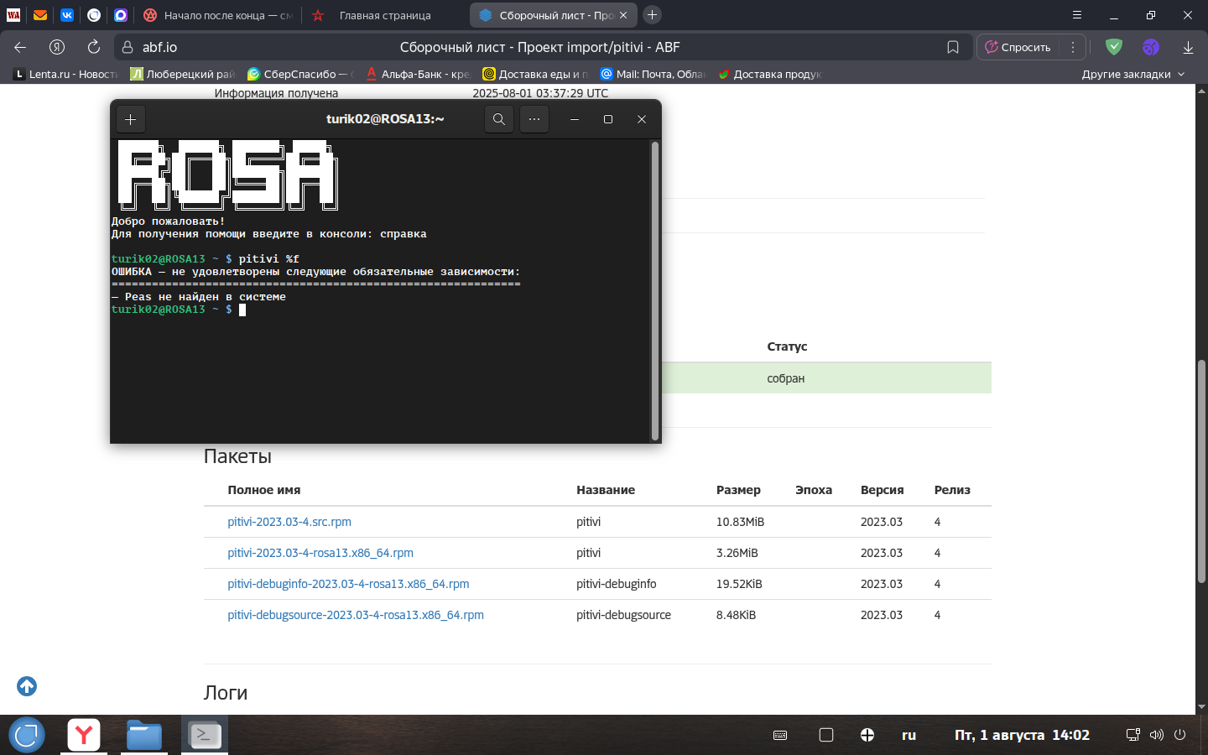Open the browser downloads icon
The image size is (1208, 755).
coord(1188,47)
